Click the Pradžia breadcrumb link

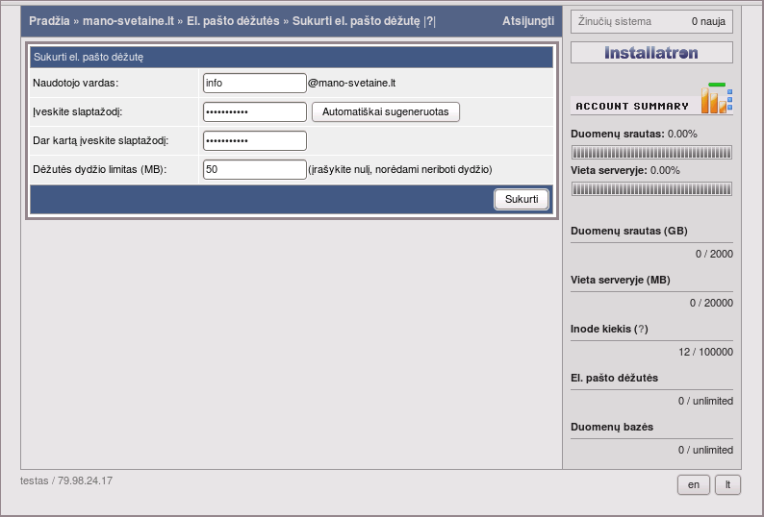[49, 20]
